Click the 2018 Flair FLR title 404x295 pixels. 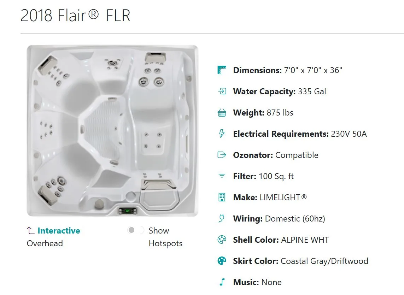[x=75, y=16]
